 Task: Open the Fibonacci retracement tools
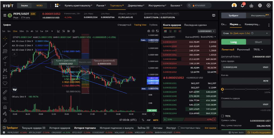[x=5, y=51]
